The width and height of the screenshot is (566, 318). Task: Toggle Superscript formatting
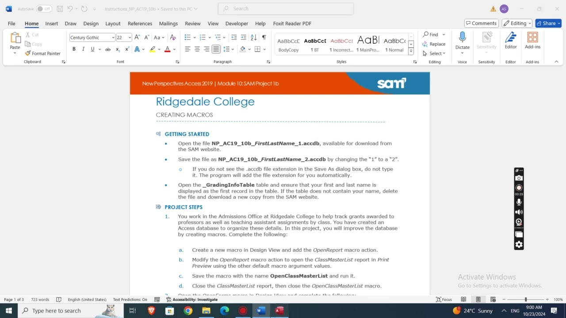[128, 49]
